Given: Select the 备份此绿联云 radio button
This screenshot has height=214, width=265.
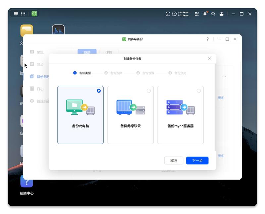Looking at the screenshot, I should [x=149, y=91].
